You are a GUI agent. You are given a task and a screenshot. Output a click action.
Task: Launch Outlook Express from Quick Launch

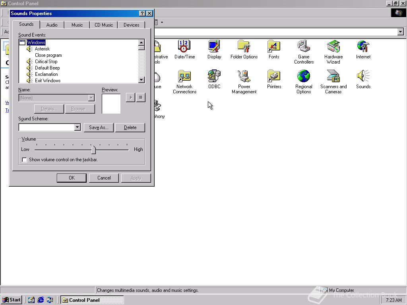[50, 300]
